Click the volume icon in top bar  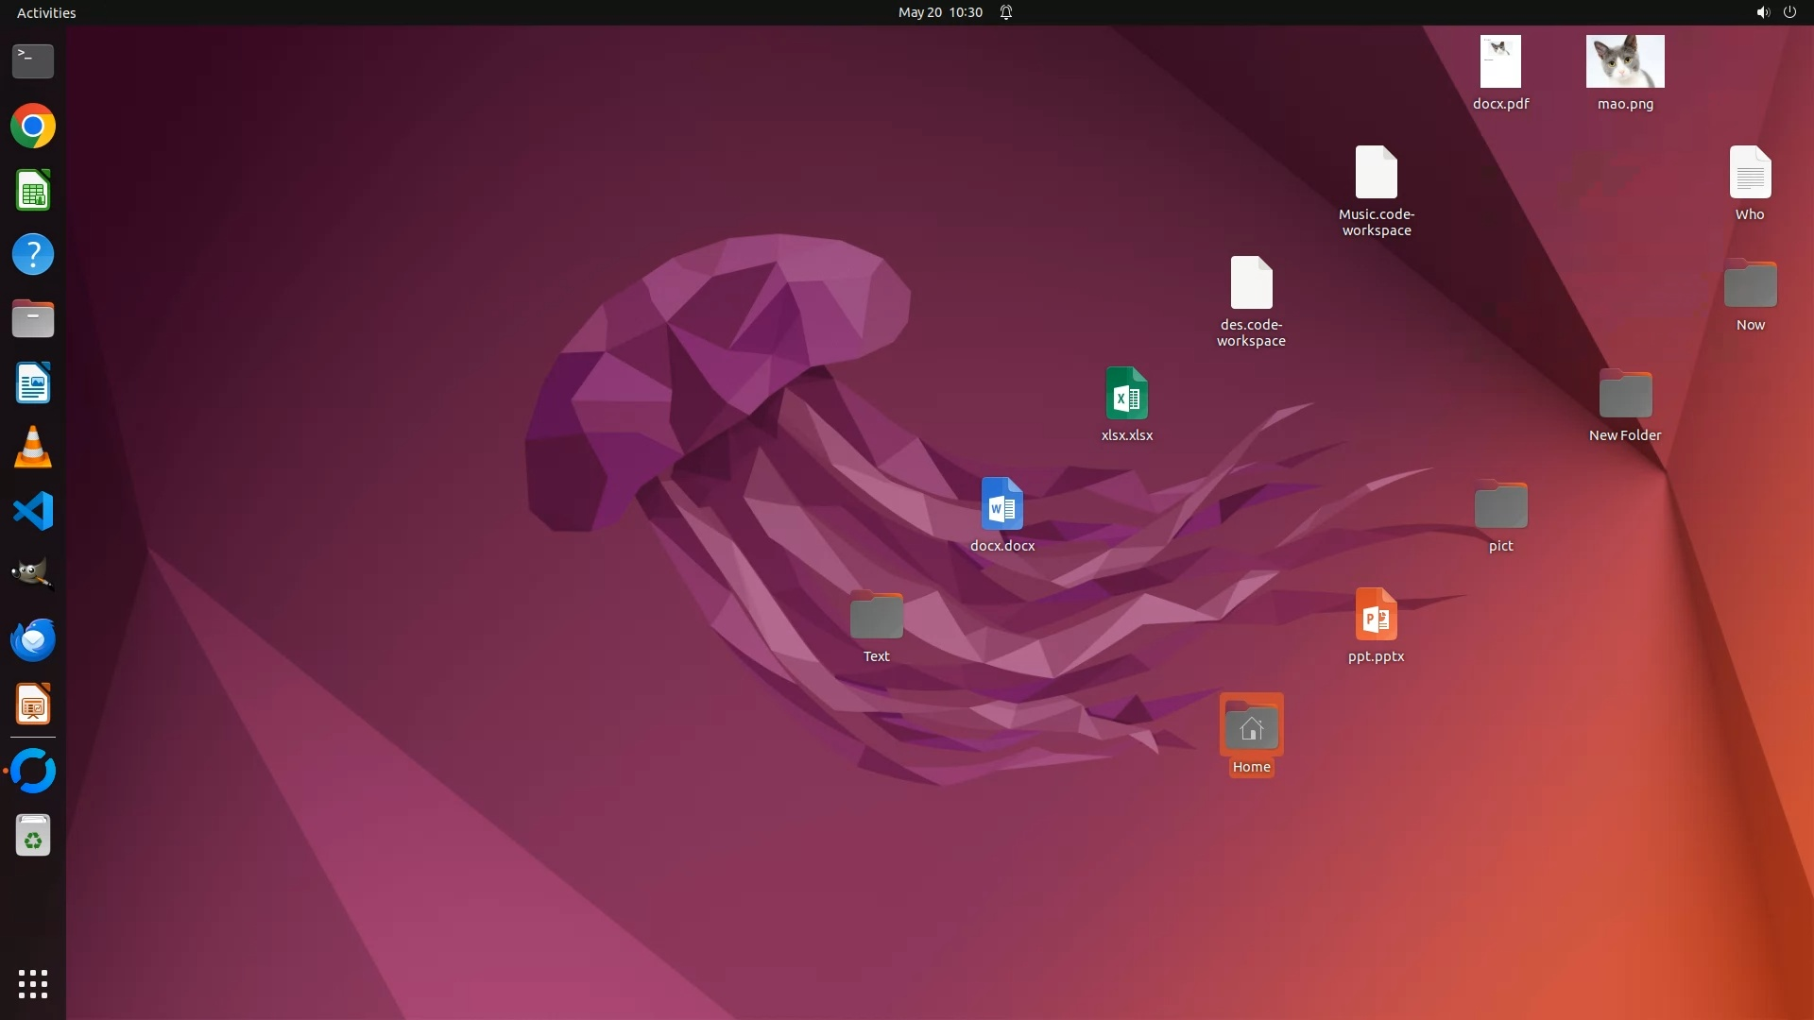point(1762,12)
